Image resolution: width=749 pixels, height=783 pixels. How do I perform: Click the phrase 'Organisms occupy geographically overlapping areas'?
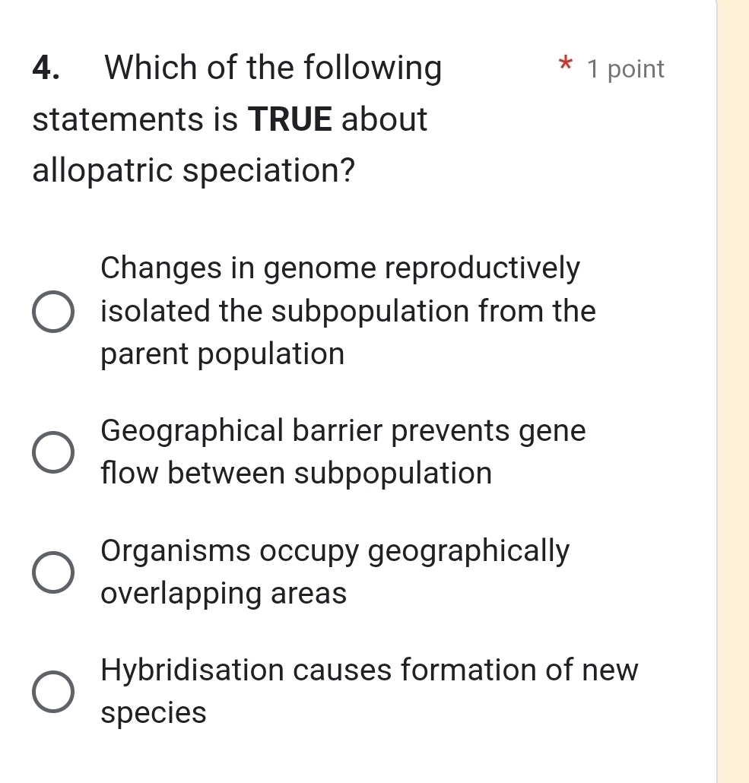335,572
